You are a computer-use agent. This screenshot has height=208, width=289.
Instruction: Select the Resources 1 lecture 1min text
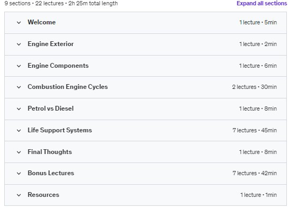pos(258,195)
